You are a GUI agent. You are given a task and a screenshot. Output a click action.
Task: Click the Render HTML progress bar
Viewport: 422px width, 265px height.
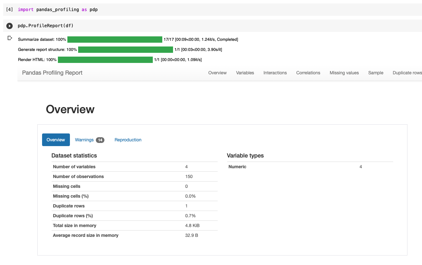tap(105, 59)
